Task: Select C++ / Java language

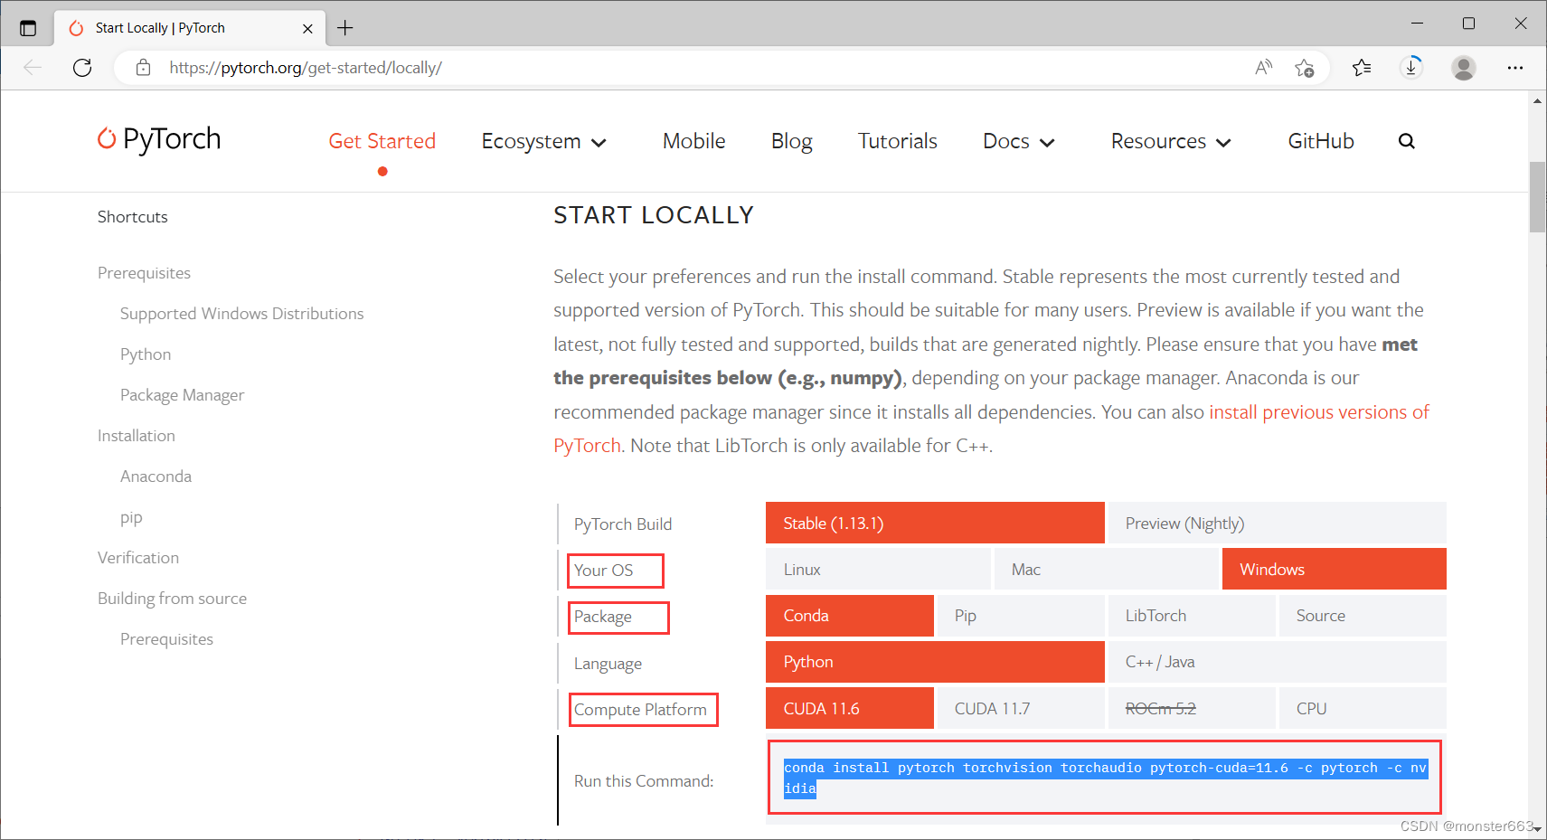Action: 1277,661
